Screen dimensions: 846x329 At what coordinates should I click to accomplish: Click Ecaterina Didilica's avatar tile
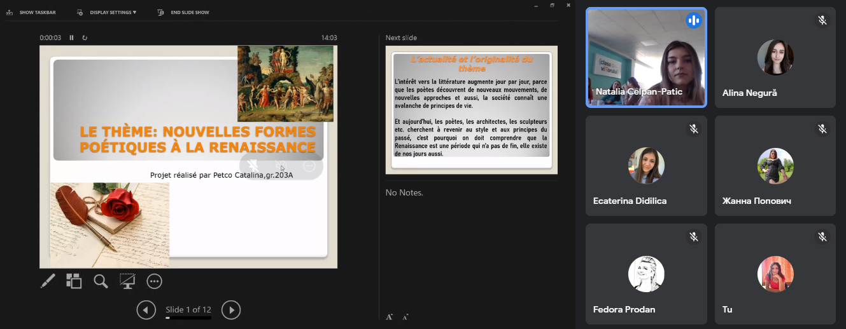646,166
